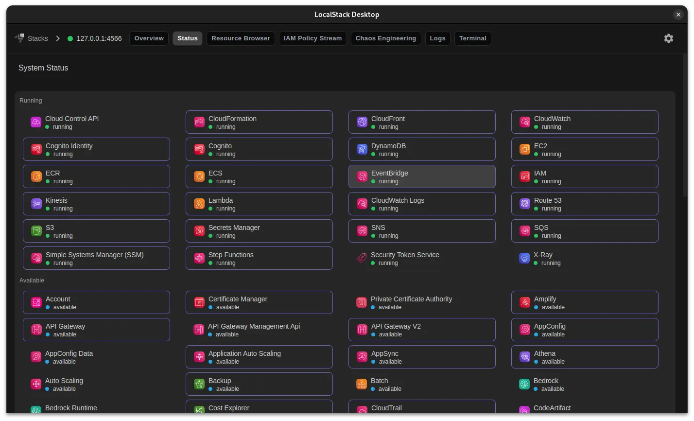Viewport: 694px width, 421px height.
Task: Select the Secrets Manager status card
Action: [x=259, y=231]
